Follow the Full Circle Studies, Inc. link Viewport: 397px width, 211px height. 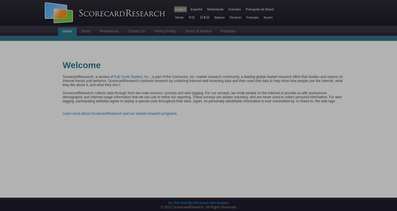tap(132, 77)
